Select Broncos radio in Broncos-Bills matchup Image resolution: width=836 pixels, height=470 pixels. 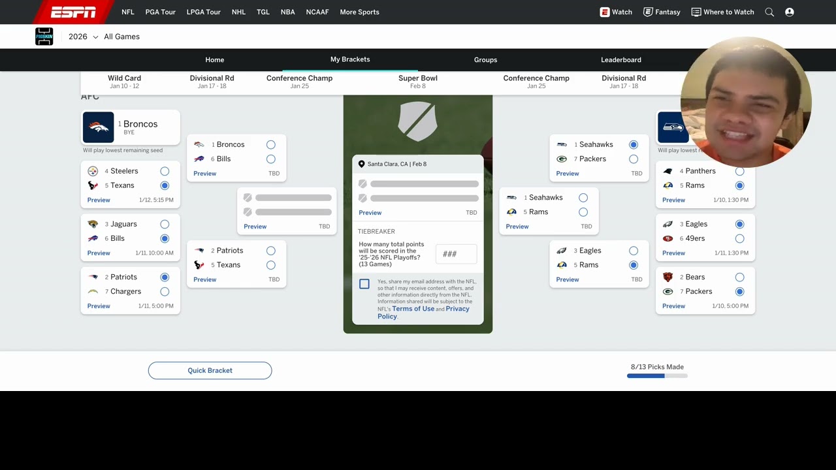pyautogui.click(x=271, y=144)
